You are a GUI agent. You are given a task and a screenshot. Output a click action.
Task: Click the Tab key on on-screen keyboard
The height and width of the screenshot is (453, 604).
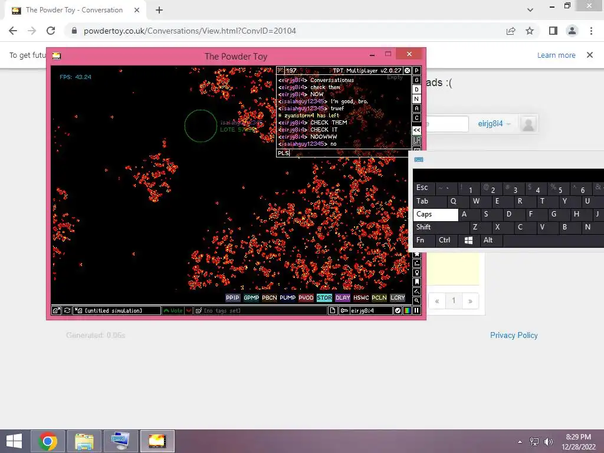click(430, 201)
